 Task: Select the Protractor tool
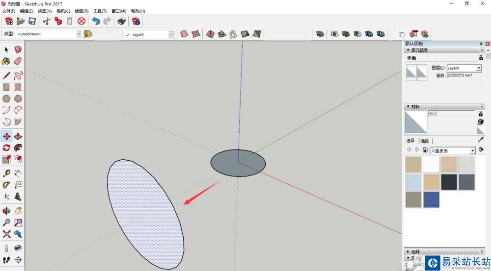pos(6,185)
